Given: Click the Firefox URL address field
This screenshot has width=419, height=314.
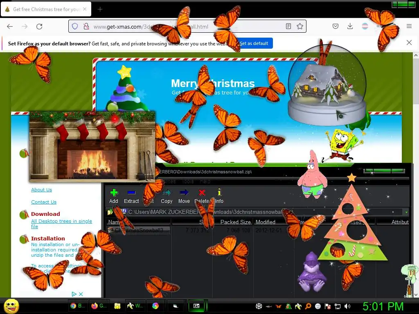Looking at the screenshot, I should point(187,27).
